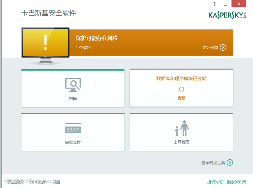The height and width of the screenshot is (188, 253).
Task: Click the 安全支付 safe payment label
Action: 73,142
